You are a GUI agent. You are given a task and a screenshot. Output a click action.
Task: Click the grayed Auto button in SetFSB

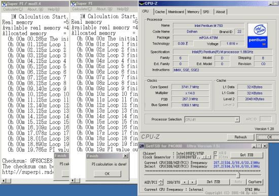[238, 182]
